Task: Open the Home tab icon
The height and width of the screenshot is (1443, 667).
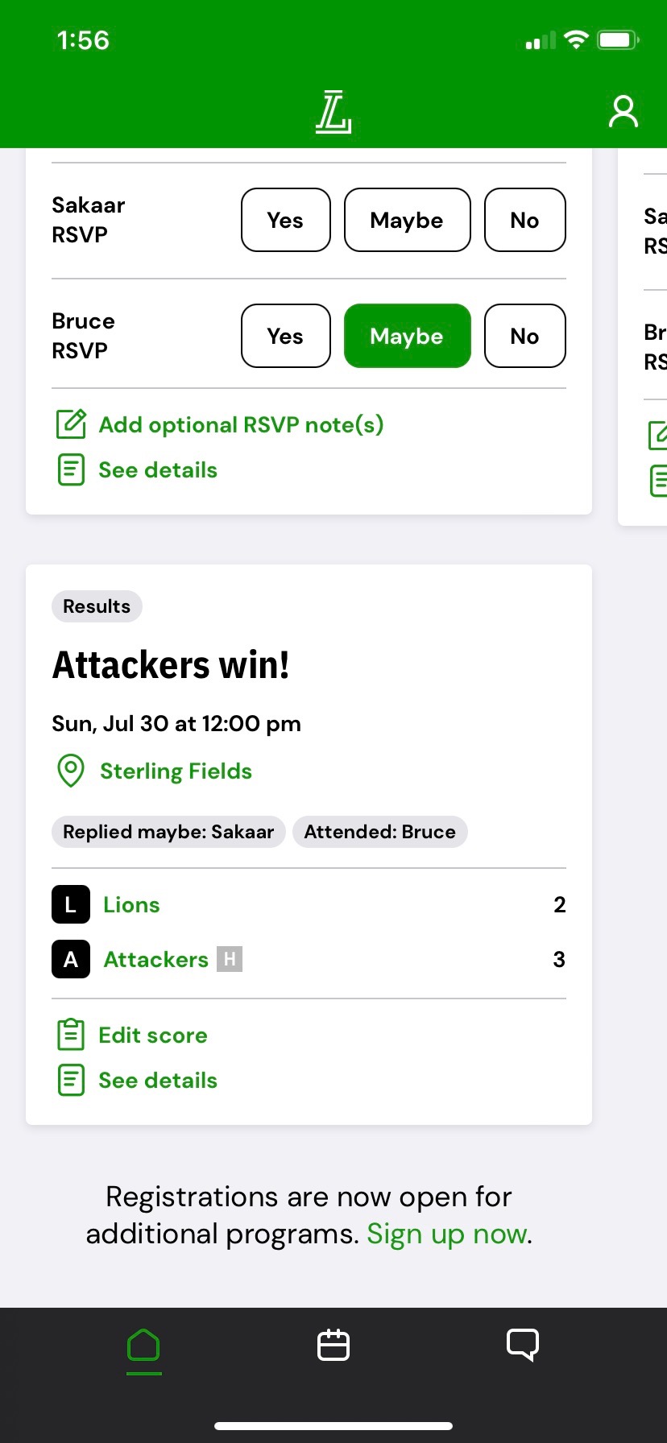Action: tap(144, 1346)
